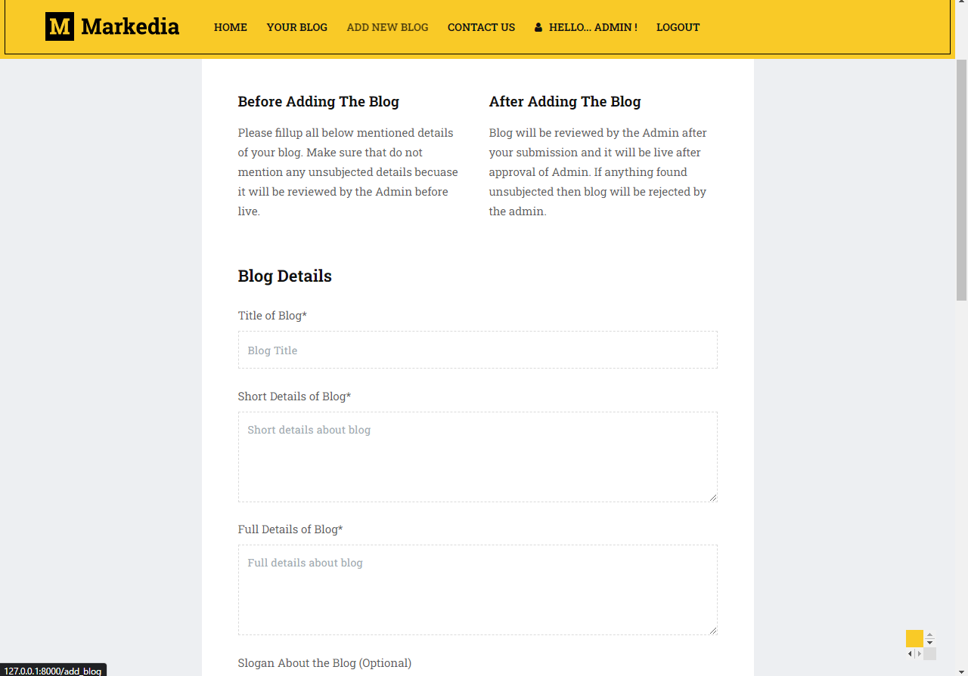The height and width of the screenshot is (676, 968).
Task: Click the small downward triangle of the corner stepper
Action: (929, 643)
